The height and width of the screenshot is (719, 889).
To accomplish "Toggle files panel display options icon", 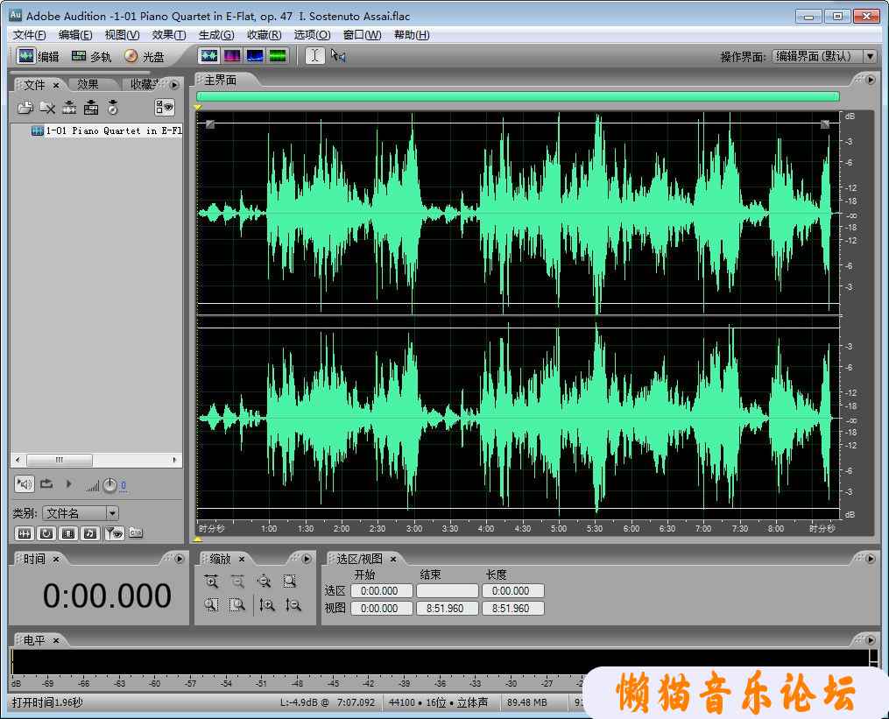I will click(x=165, y=107).
